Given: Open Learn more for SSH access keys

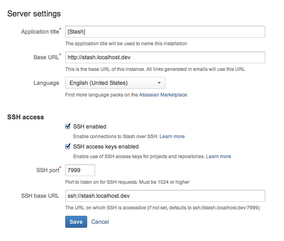Looking at the screenshot, I should pos(218,156).
